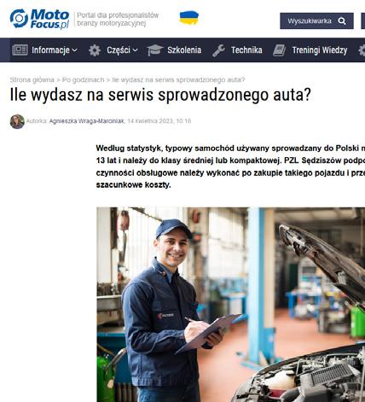Open the Treningi Wiedzy menu item

[x=320, y=50]
